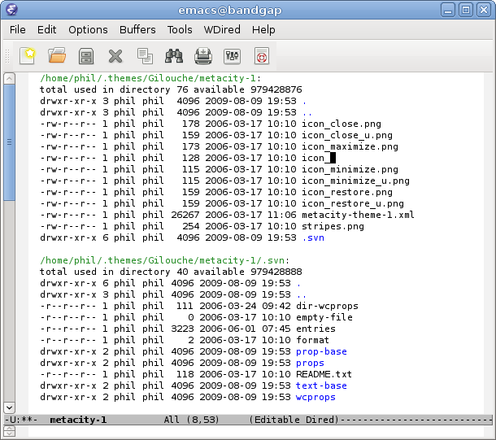The height and width of the screenshot is (440, 496).
Task: Click the binoculars Search icon
Action: [174, 56]
